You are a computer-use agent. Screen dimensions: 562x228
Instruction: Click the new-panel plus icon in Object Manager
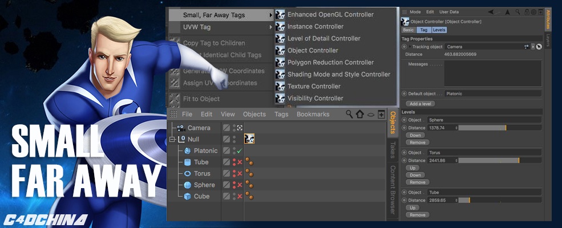point(381,114)
